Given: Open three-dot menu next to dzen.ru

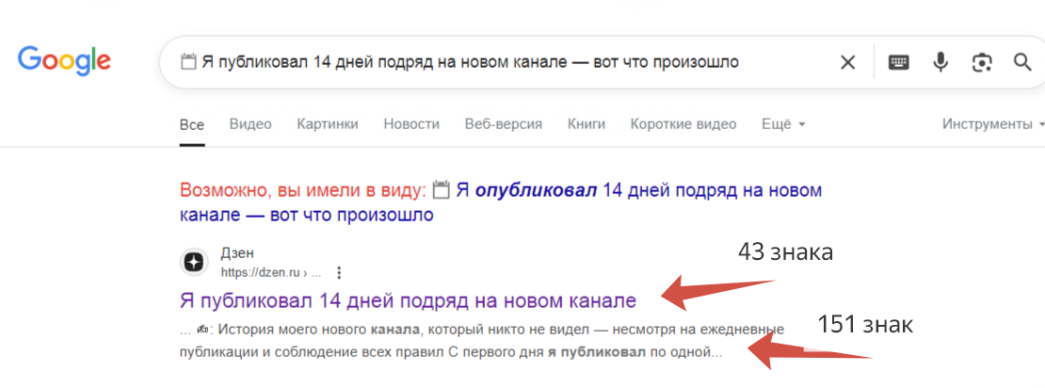Looking at the screenshot, I should tap(339, 273).
